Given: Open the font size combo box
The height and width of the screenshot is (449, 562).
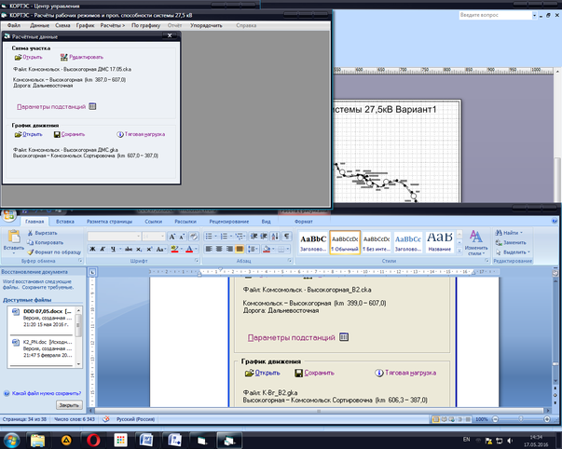Looking at the screenshot, I should (x=154, y=237).
